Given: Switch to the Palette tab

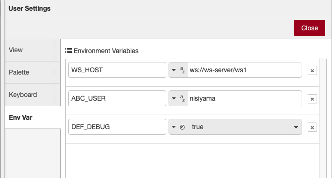Looking at the screenshot, I should pyautogui.click(x=32, y=73).
